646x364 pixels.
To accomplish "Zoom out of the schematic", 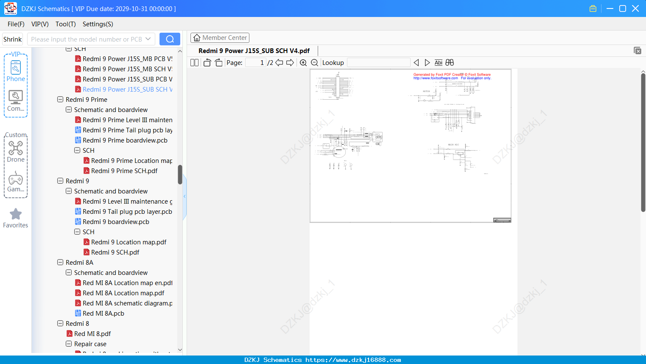I will pos(314,63).
